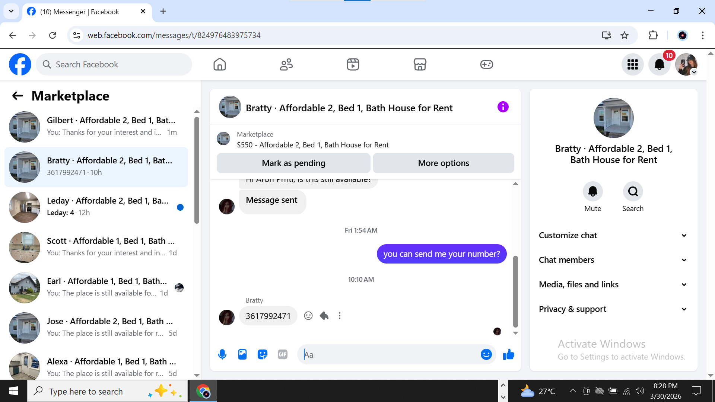Attach a photo using image icon
Screen dimensions: 715x402
(x=242, y=354)
